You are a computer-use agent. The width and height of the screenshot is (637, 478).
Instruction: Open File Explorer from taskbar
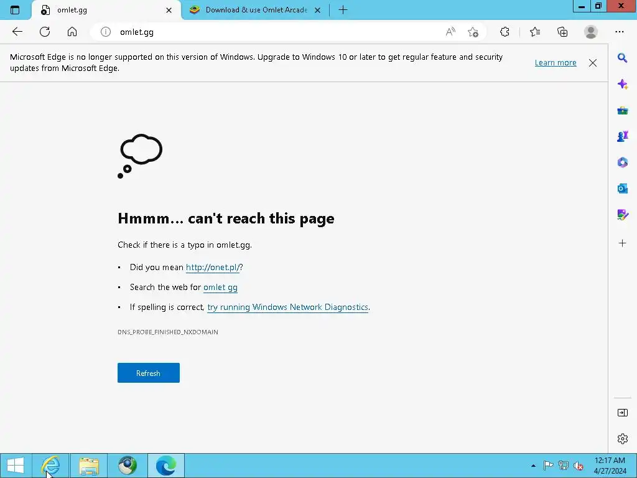click(x=89, y=466)
